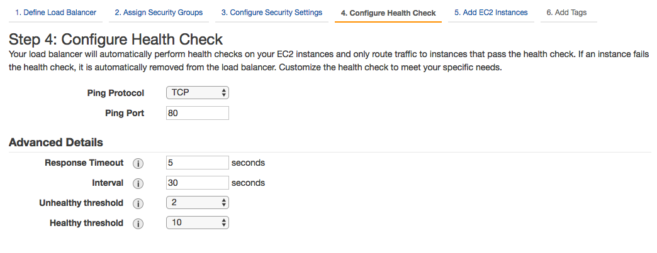Show info for Healthy threshold
657x253 pixels.
[138, 223]
